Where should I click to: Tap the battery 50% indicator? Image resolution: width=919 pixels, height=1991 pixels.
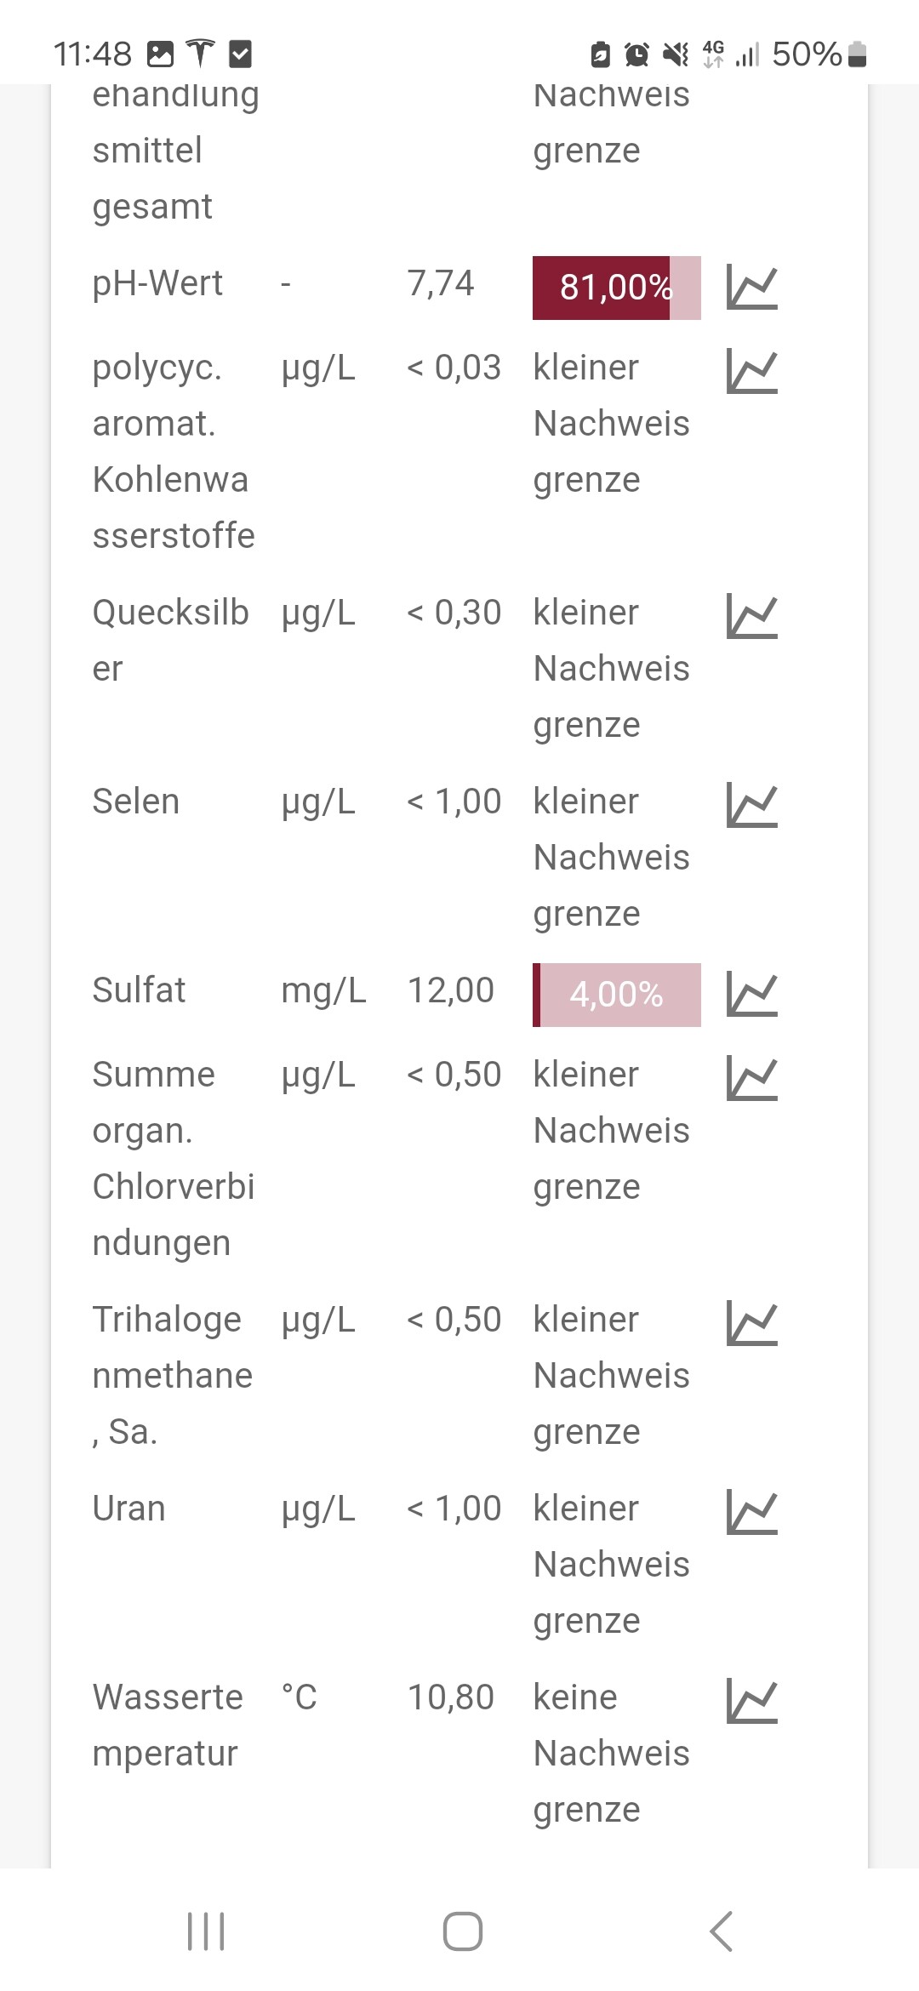tap(819, 54)
